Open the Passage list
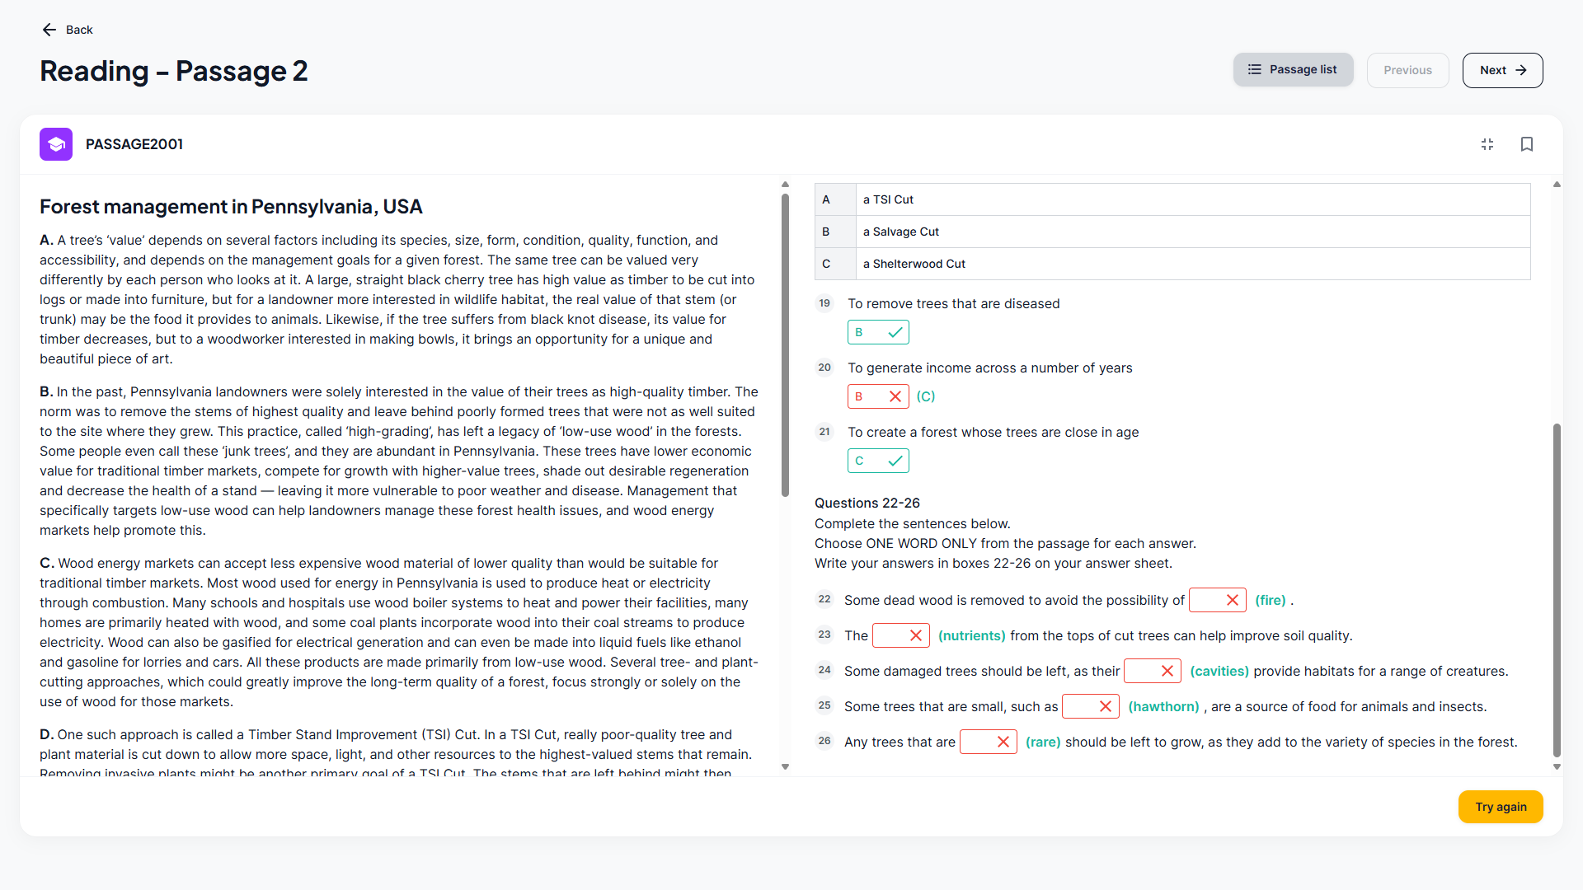This screenshot has width=1583, height=890. tap(1293, 70)
